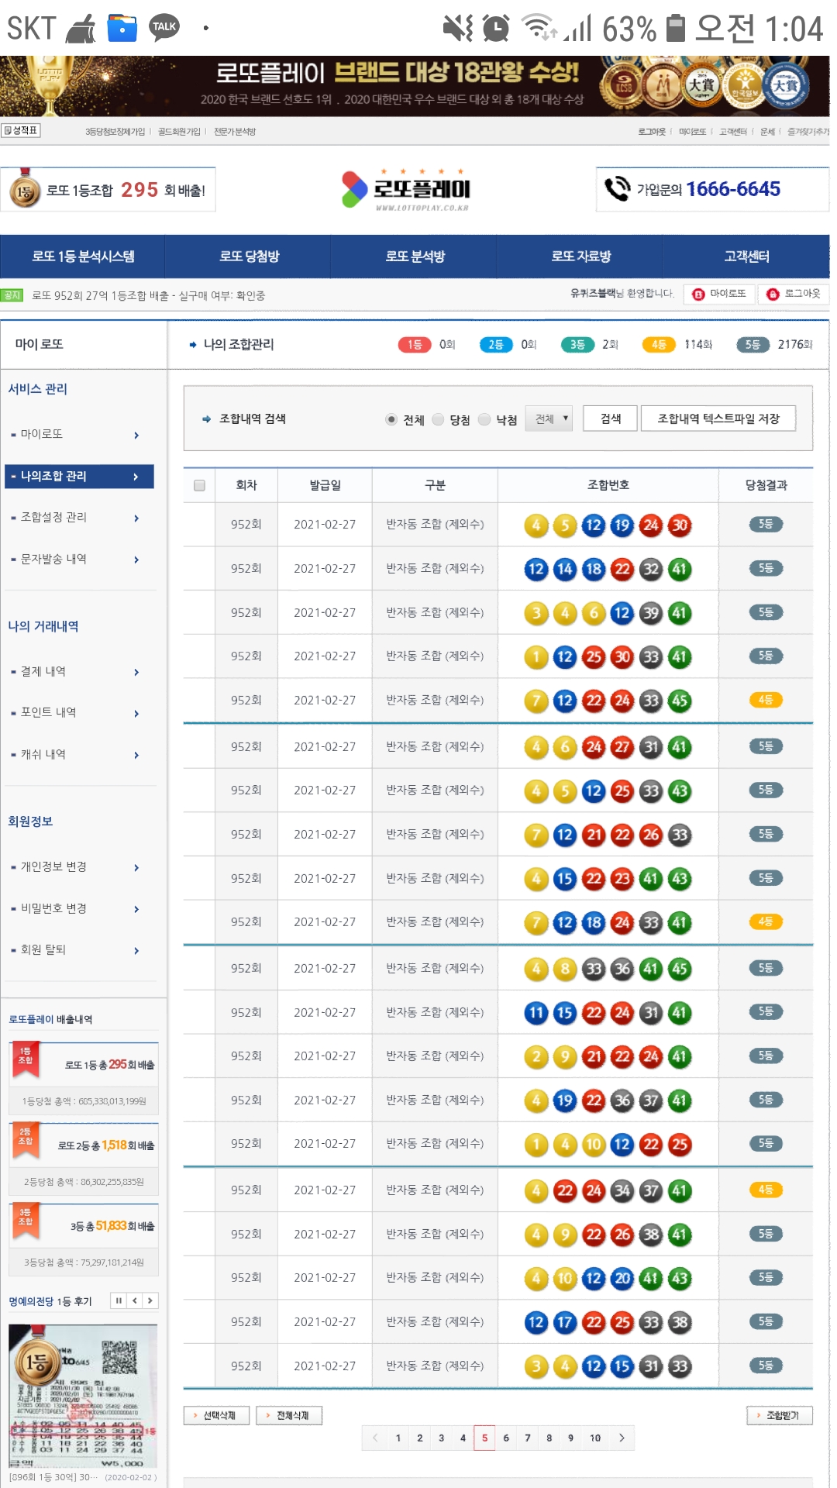The height and width of the screenshot is (1488, 837).
Task: Click the winning ticket thumbnail image
Action: pos(83,1395)
